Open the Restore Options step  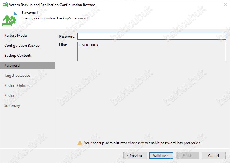(17, 86)
